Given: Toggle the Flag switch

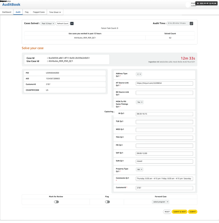Looking at the screenshot, I should (x=107, y=202).
